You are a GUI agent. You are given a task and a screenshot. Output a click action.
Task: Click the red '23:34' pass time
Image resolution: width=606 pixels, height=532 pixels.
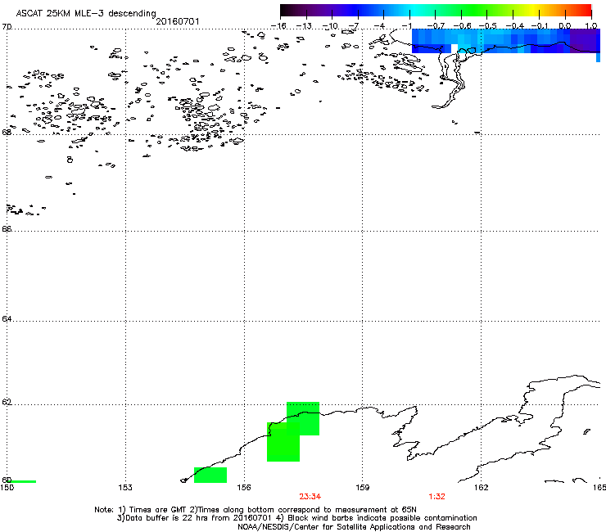click(x=310, y=497)
